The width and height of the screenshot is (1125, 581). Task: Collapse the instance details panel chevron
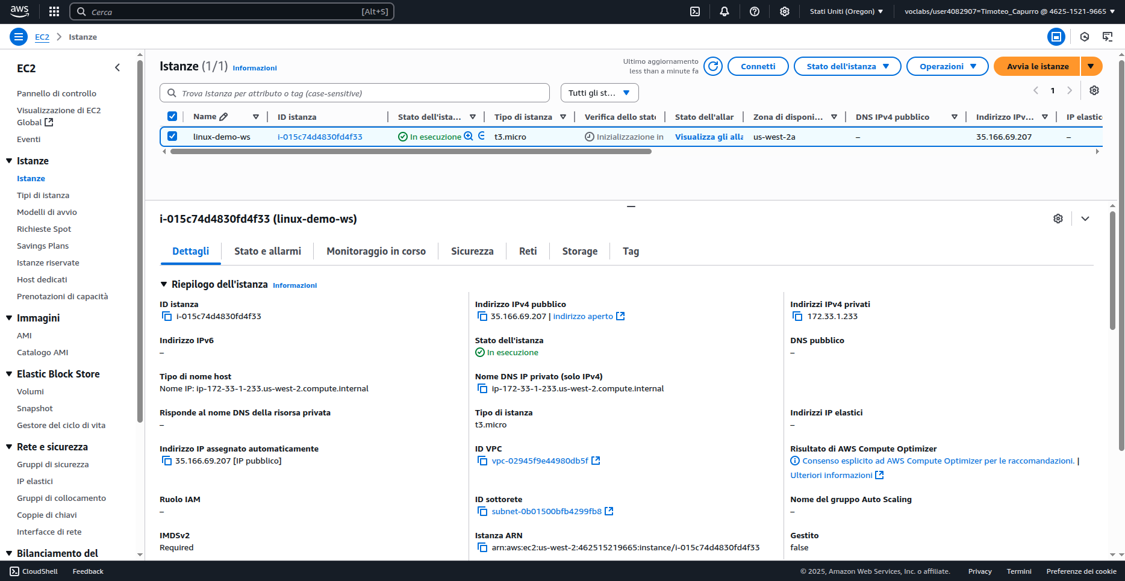[1085, 219]
